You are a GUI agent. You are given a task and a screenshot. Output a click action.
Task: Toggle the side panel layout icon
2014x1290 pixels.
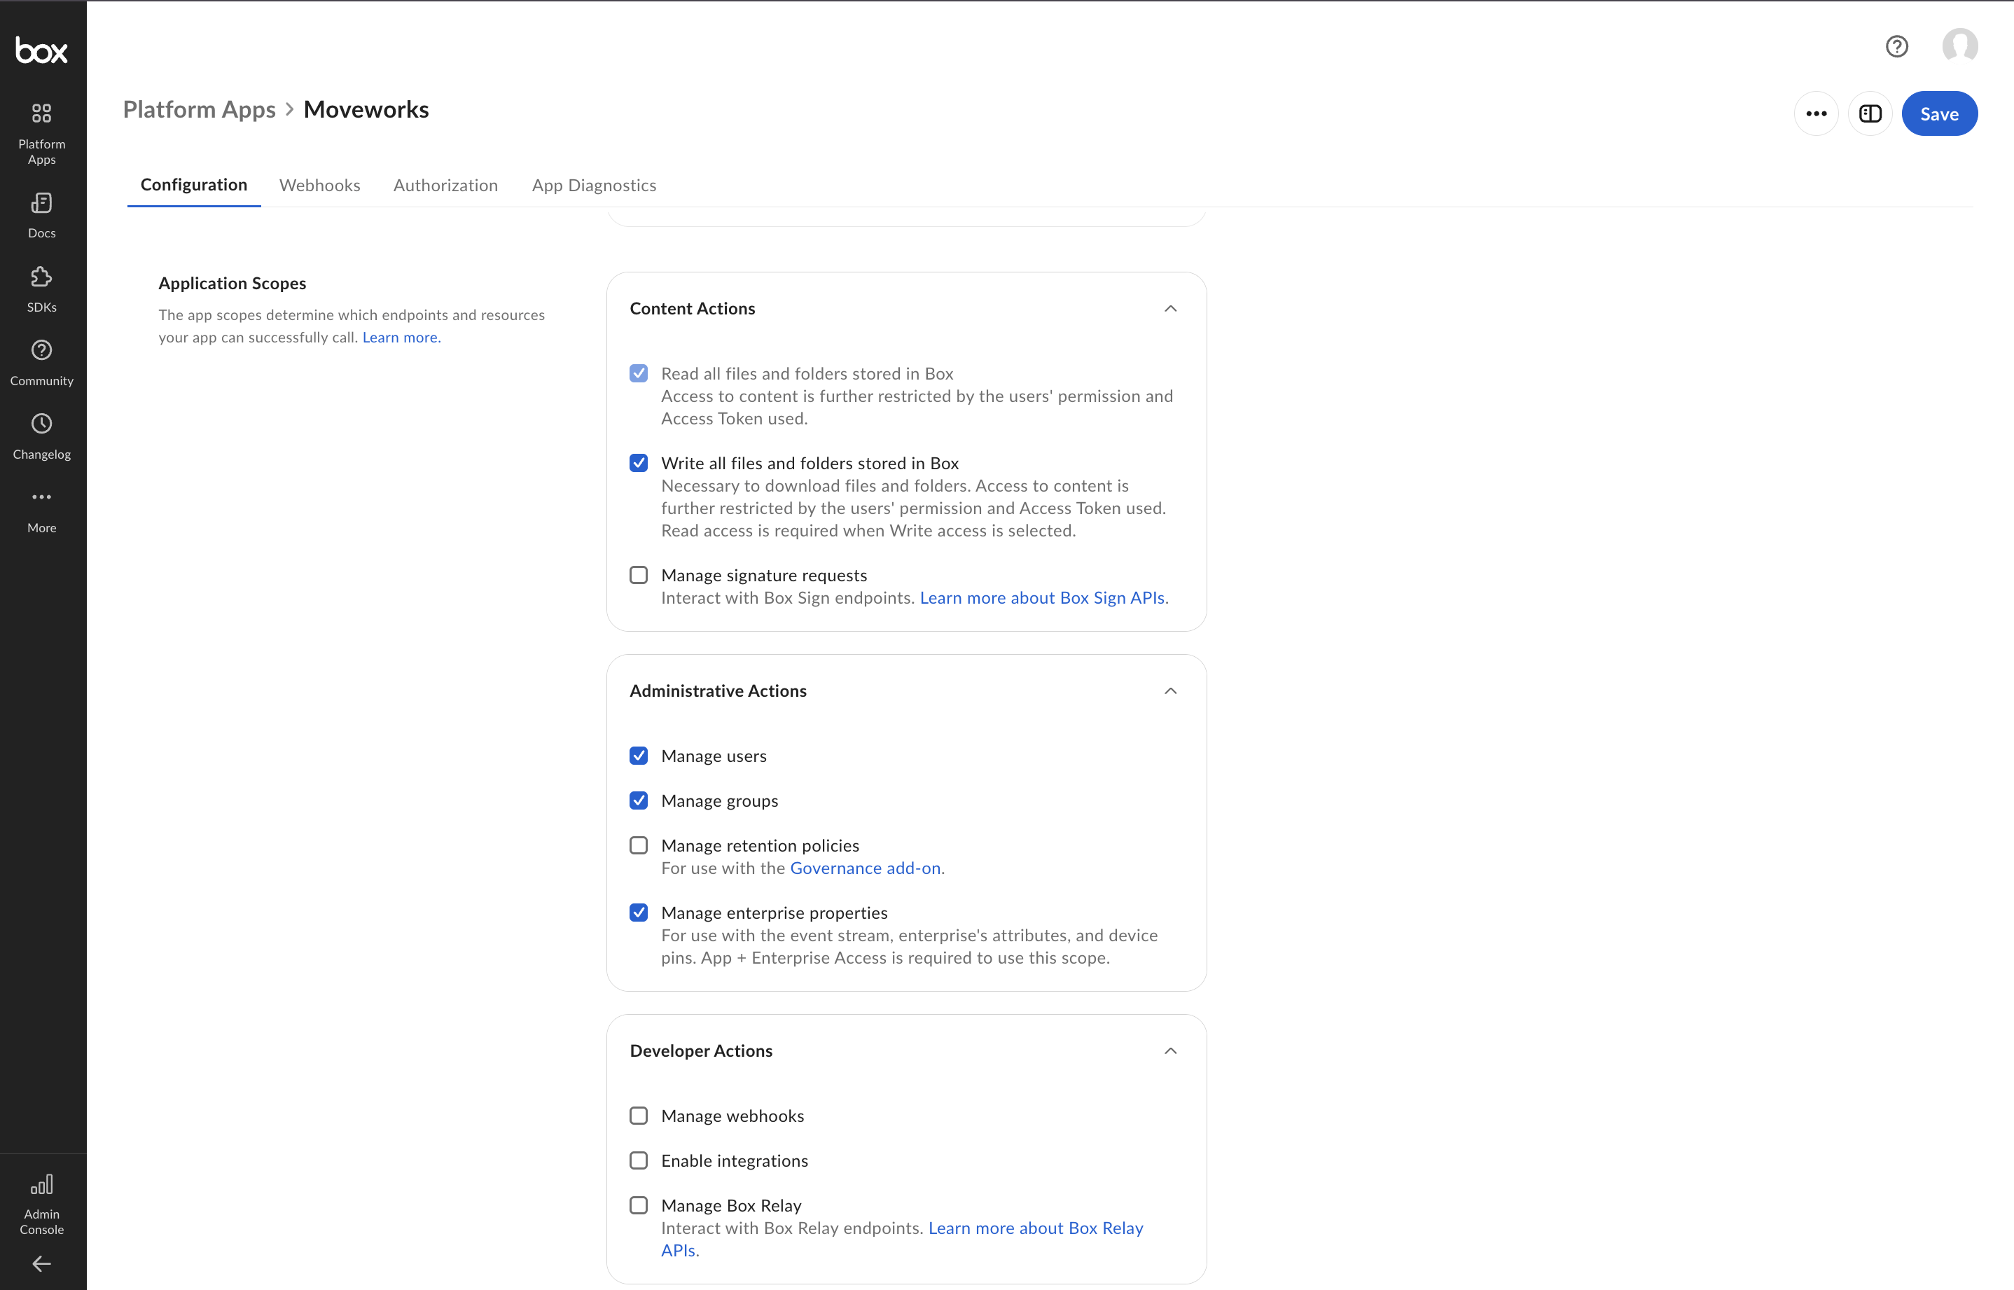[x=1870, y=114]
